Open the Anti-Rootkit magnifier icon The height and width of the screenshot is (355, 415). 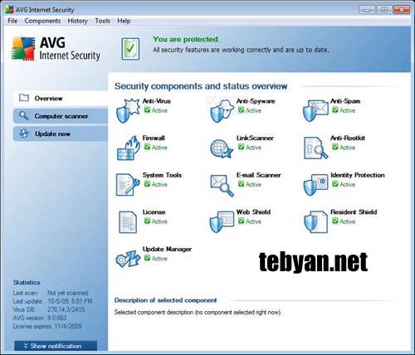coord(315,148)
